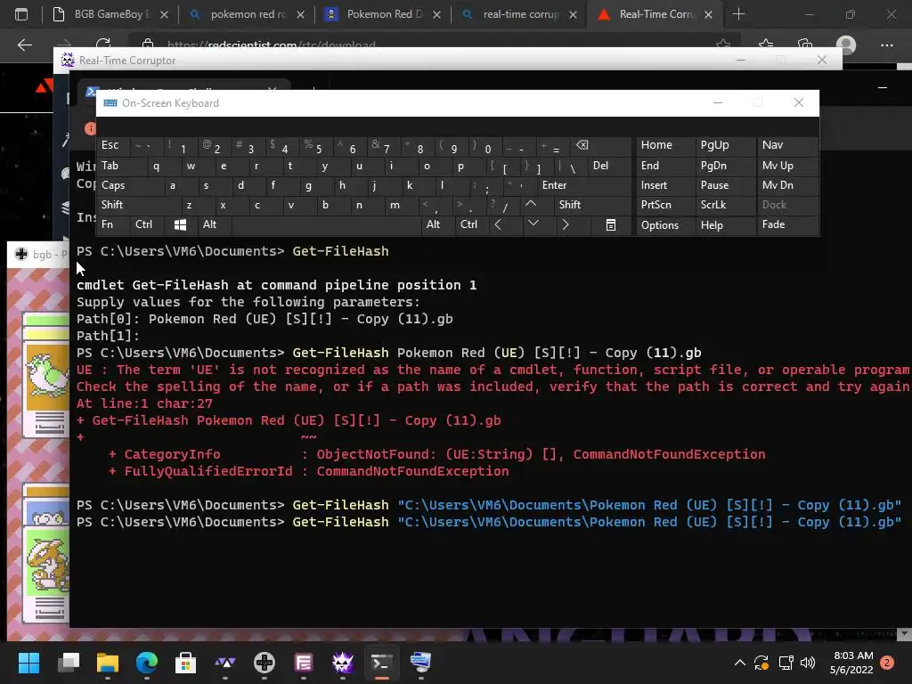Click the Windows Start button in taskbar

pyautogui.click(x=28, y=663)
